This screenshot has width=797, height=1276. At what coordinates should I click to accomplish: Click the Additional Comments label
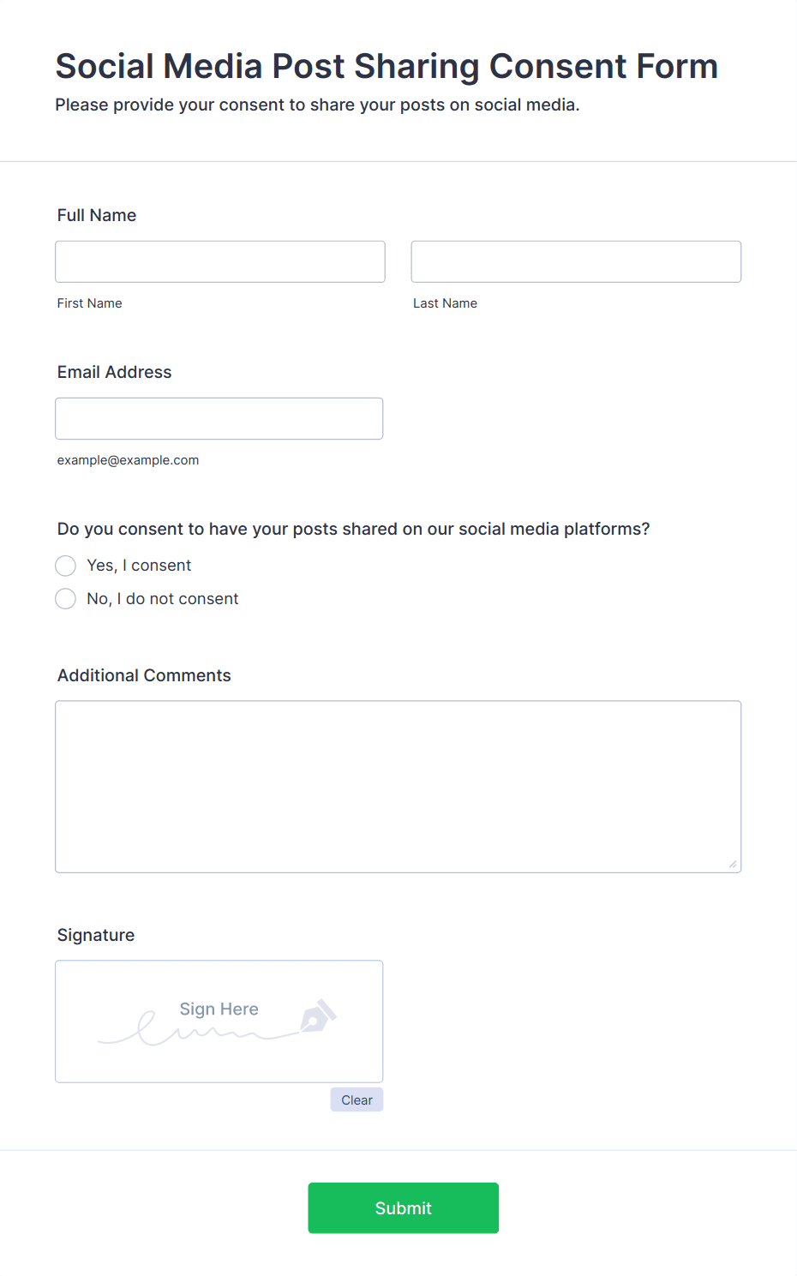tap(144, 675)
